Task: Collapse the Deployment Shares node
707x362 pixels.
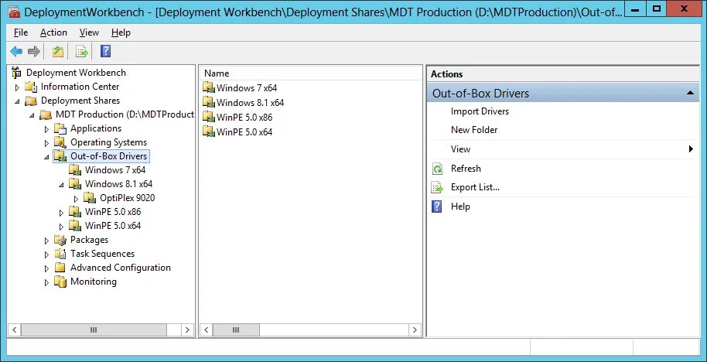Action: point(18,101)
